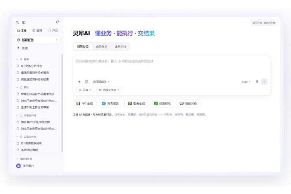Click the prompt input text area
Viewport: 291px width, 194px height.
click(x=171, y=67)
